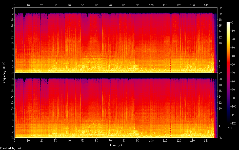Click the DC label on the bottom-left frequency axis

pyautogui.click(x=12, y=138)
